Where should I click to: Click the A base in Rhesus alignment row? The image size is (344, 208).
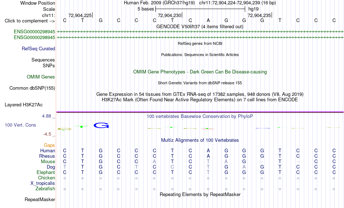point(208,156)
